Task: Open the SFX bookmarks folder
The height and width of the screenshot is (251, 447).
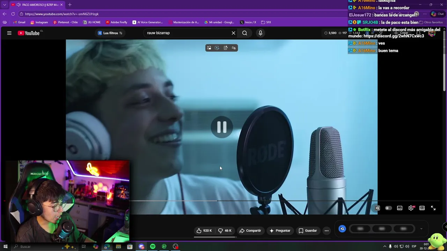Action: 266,22
